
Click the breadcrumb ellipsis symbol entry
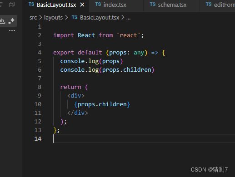(x=129, y=18)
